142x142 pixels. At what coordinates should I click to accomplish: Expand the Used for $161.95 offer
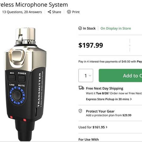point(93,127)
